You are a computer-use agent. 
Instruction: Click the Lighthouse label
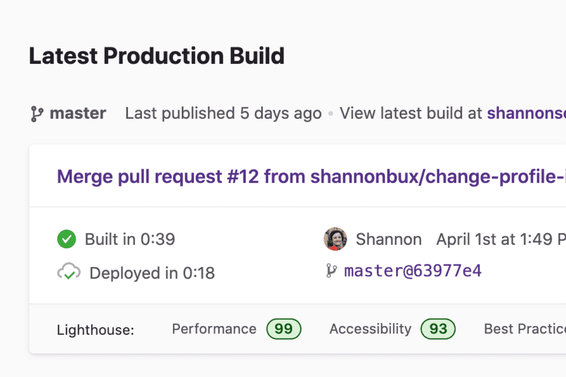click(95, 330)
